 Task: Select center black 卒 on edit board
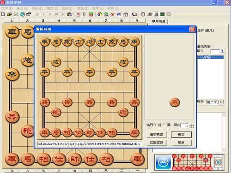click(89, 72)
